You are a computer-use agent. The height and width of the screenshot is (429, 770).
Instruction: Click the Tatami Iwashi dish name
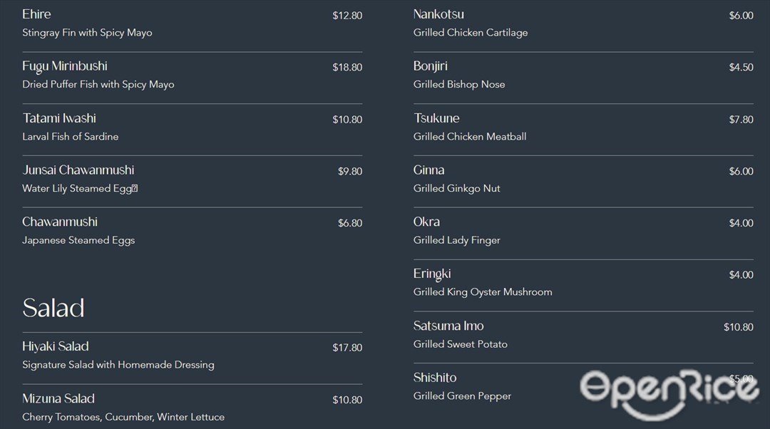pos(59,118)
